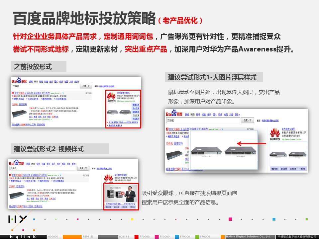The height and width of the screenshot is (239, 319).
Task: Open the 交换机_百度百科 result in top-left screenshot
Action: pyautogui.click(x=20, y=105)
